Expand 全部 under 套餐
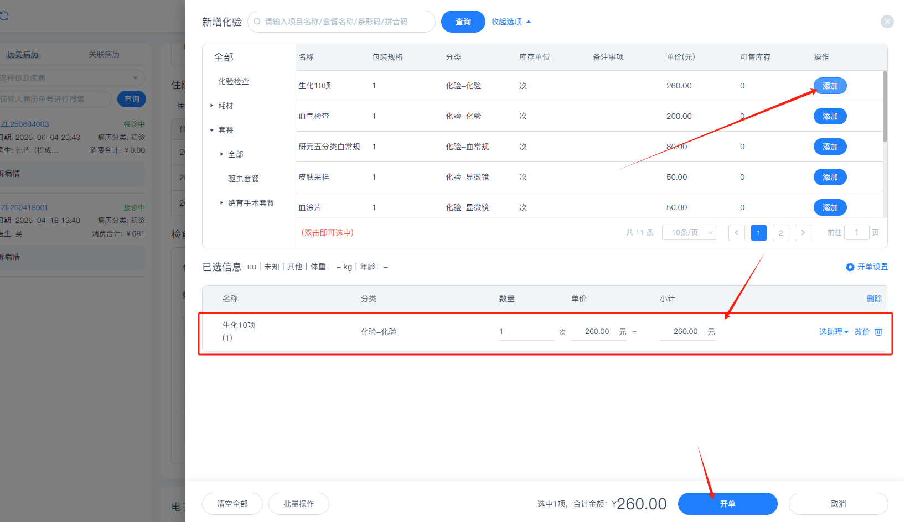 coord(221,154)
